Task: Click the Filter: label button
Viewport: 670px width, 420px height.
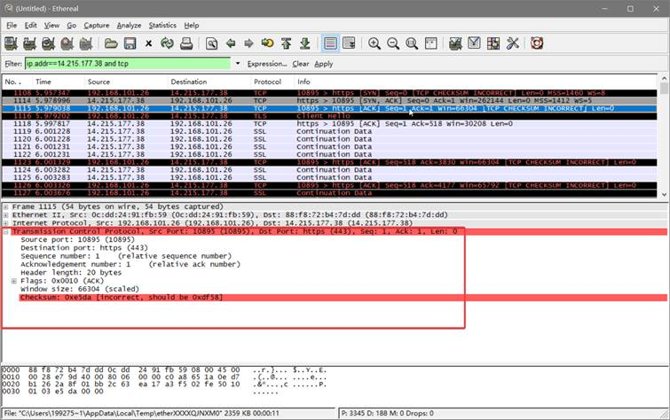Action: pyautogui.click(x=12, y=64)
